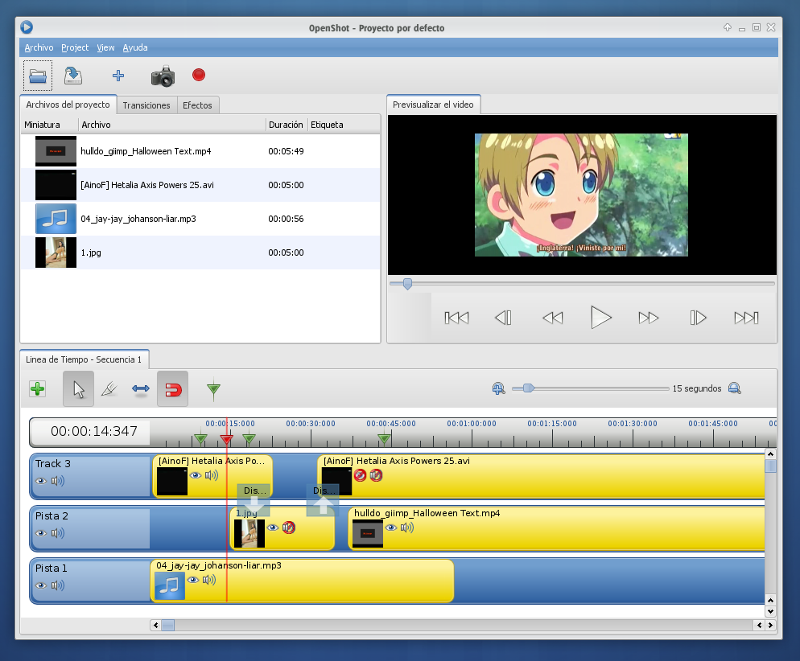
Task: Click the blue plus Import Files icon
Action: [x=118, y=76]
